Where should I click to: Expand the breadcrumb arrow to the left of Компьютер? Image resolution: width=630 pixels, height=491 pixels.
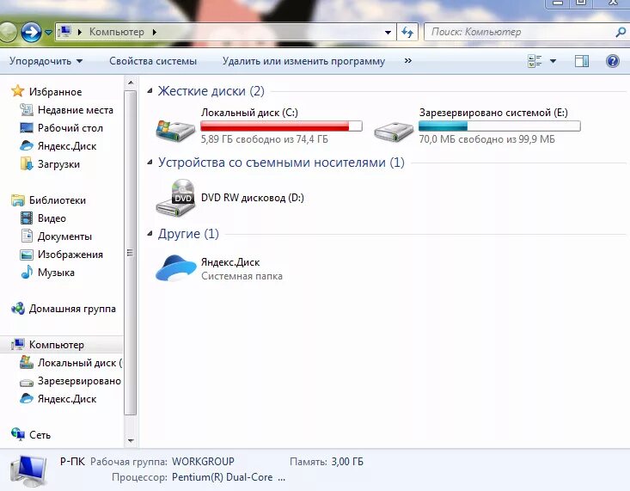coord(80,32)
